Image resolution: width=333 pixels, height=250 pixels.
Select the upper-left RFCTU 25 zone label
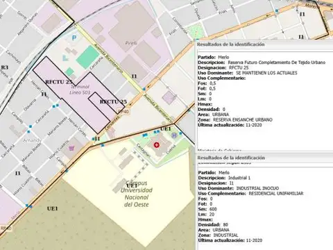tap(59, 82)
